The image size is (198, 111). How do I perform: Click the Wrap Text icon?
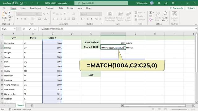click(x=74, y=14)
